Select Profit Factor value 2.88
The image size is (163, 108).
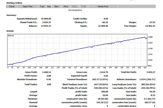[49, 76]
